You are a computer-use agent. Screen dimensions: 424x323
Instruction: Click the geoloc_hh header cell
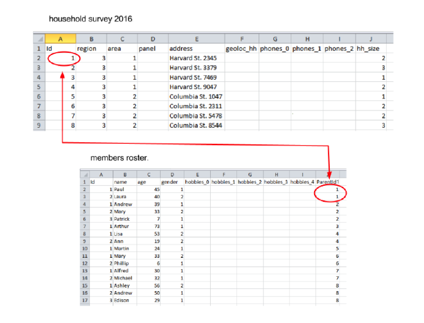pyautogui.click(x=241, y=48)
